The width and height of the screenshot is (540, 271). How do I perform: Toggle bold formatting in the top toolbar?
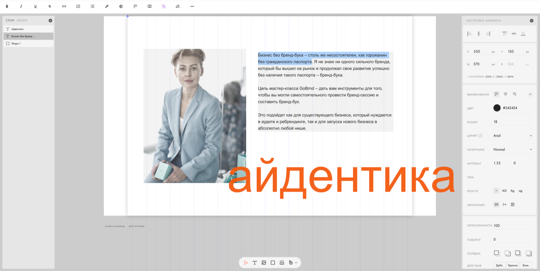click(7, 6)
